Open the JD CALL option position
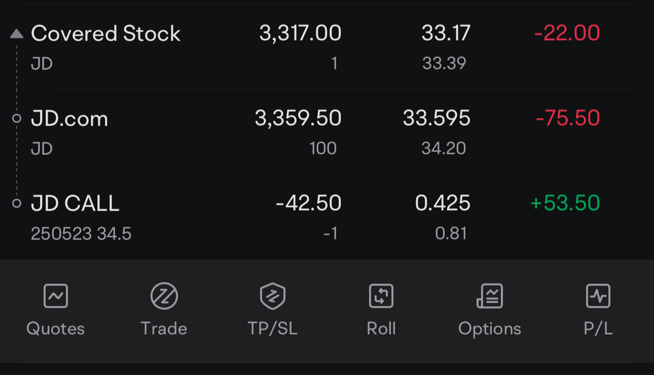The image size is (654, 375). click(327, 217)
